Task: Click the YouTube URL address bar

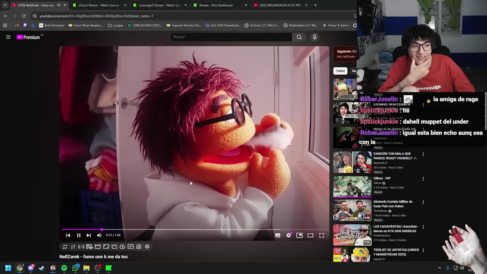Action: 96,16
